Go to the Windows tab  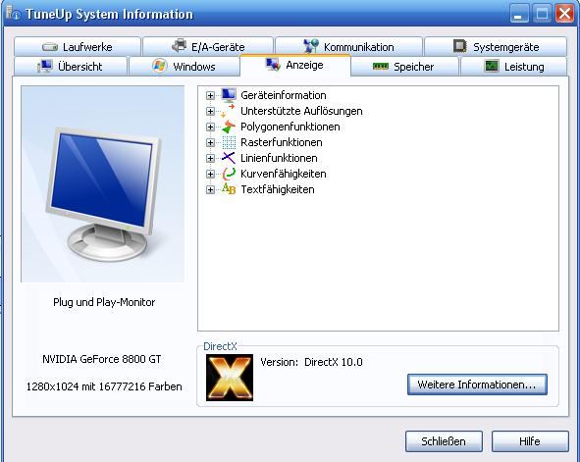[x=184, y=67]
